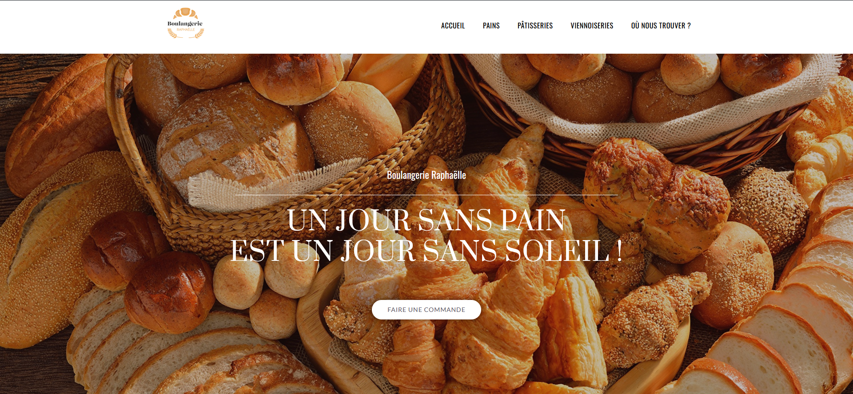853x394 pixels.
Task: Go to the Accueil page
Action: click(453, 26)
